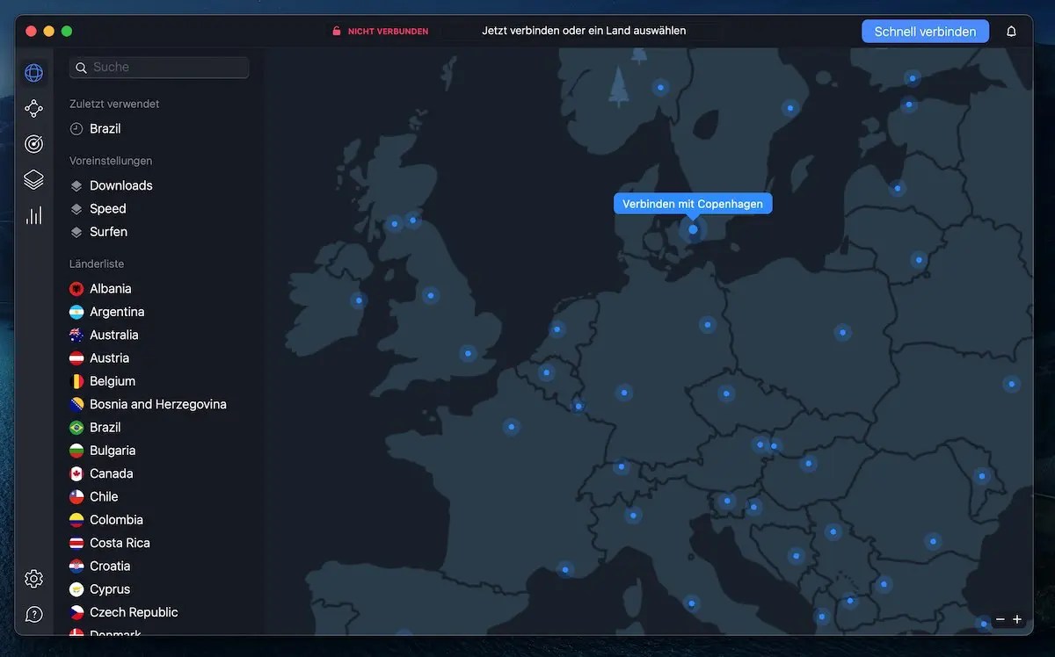Image resolution: width=1055 pixels, height=657 pixels.
Task: Click Albania flag icon
Action: [x=76, y=288]
